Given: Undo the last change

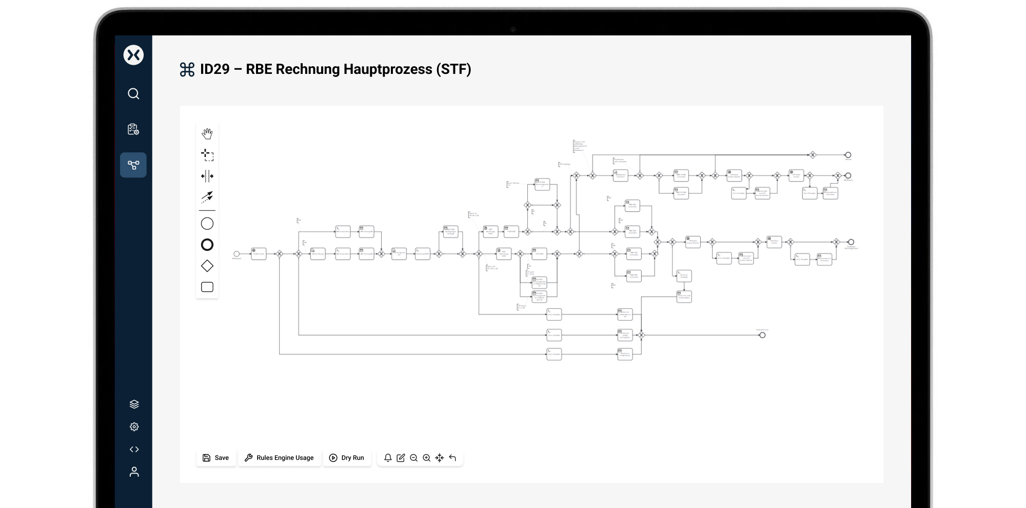Looking at the screenshot, I should point(452,458).
